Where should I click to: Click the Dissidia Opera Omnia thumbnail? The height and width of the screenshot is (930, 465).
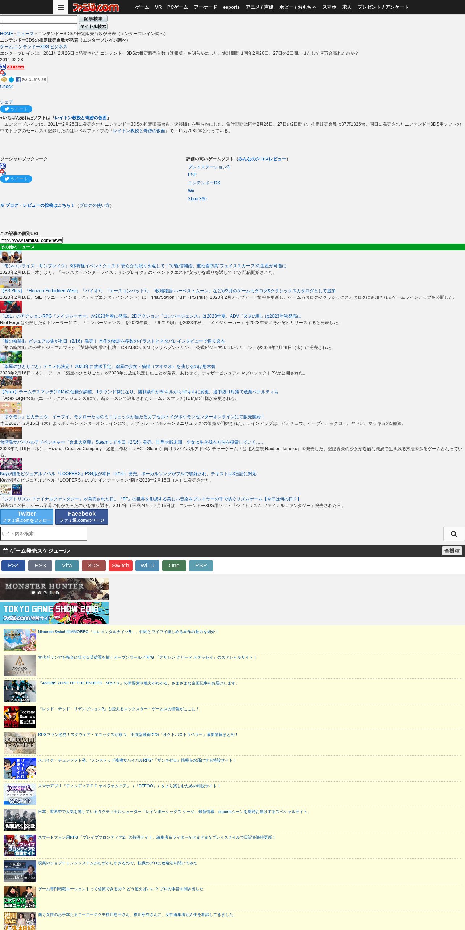tap(20, 794)
